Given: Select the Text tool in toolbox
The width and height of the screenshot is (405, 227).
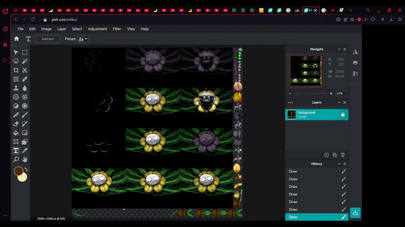Looking at the screenshot, I should pos(16,151).
